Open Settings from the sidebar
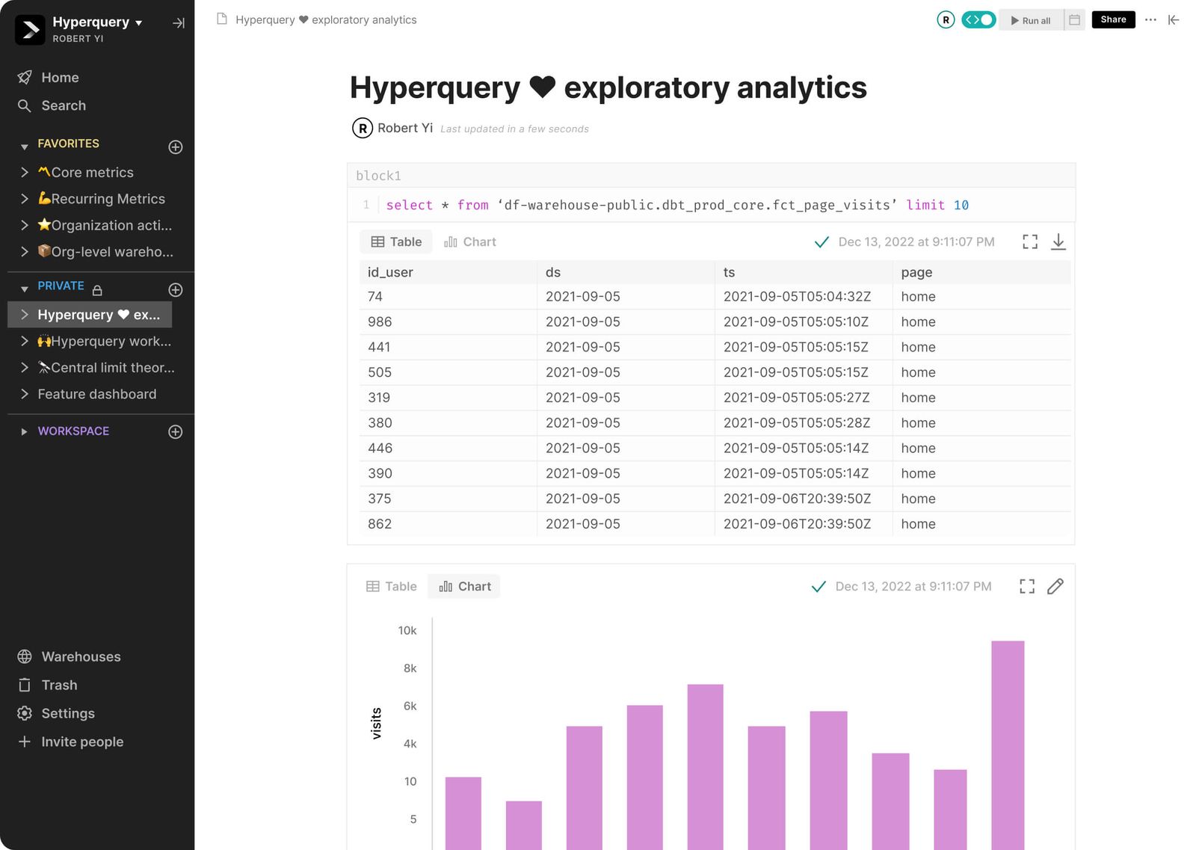Image resolution: width=1196 pixels, height=850 pixels. [66, 713]
